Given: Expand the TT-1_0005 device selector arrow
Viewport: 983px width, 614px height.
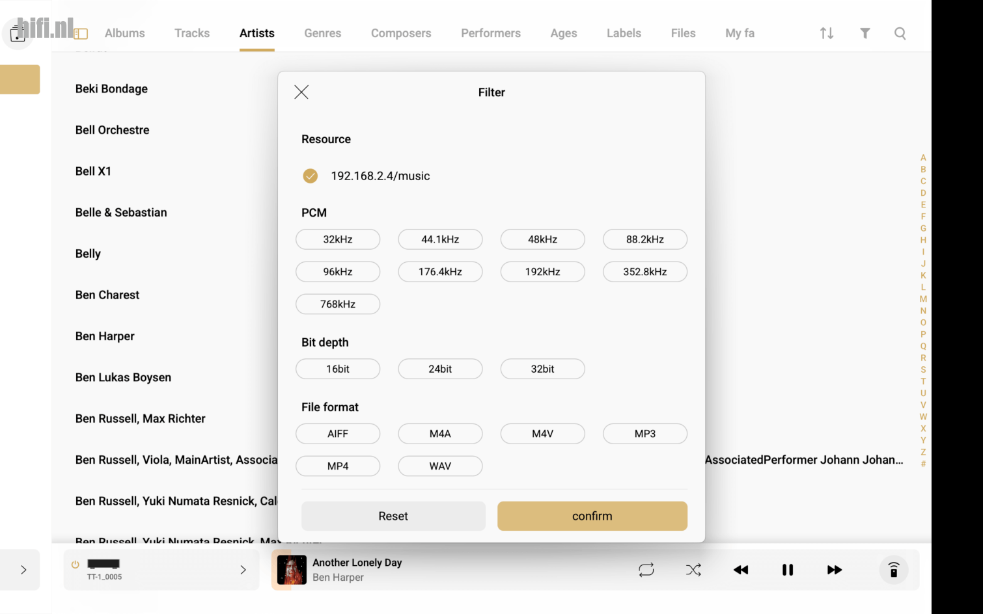Looking at the screenshot, I should point(243,570).
